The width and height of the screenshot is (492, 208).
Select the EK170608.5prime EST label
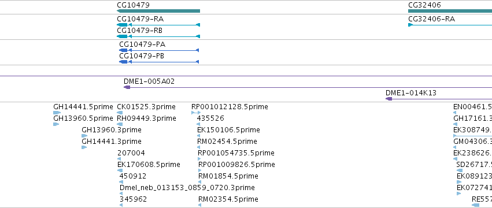coord(149,165)
